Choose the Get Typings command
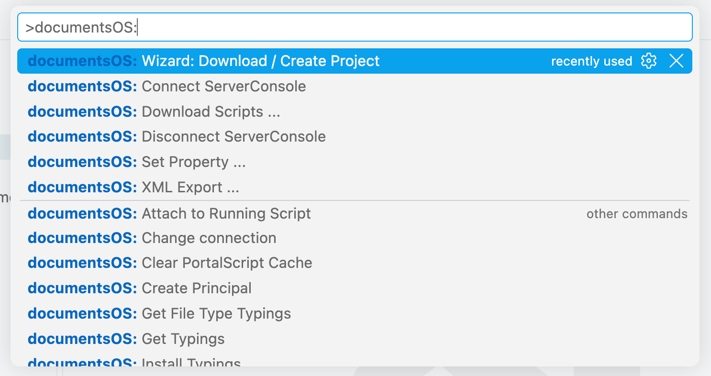Viewport: 711px width, 376px height. [355, 339]
